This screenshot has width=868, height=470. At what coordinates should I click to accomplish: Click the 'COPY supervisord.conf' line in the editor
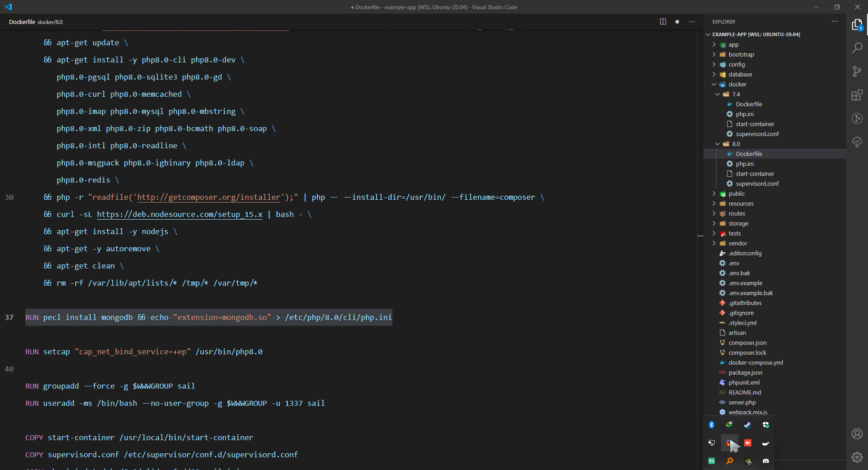(x=162, y=455)
